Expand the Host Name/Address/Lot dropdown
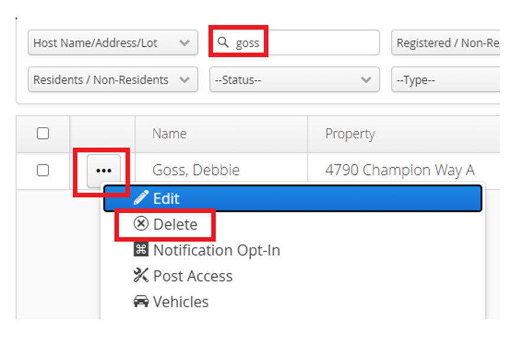Screen dimensions: 523x345 [113, 43]
